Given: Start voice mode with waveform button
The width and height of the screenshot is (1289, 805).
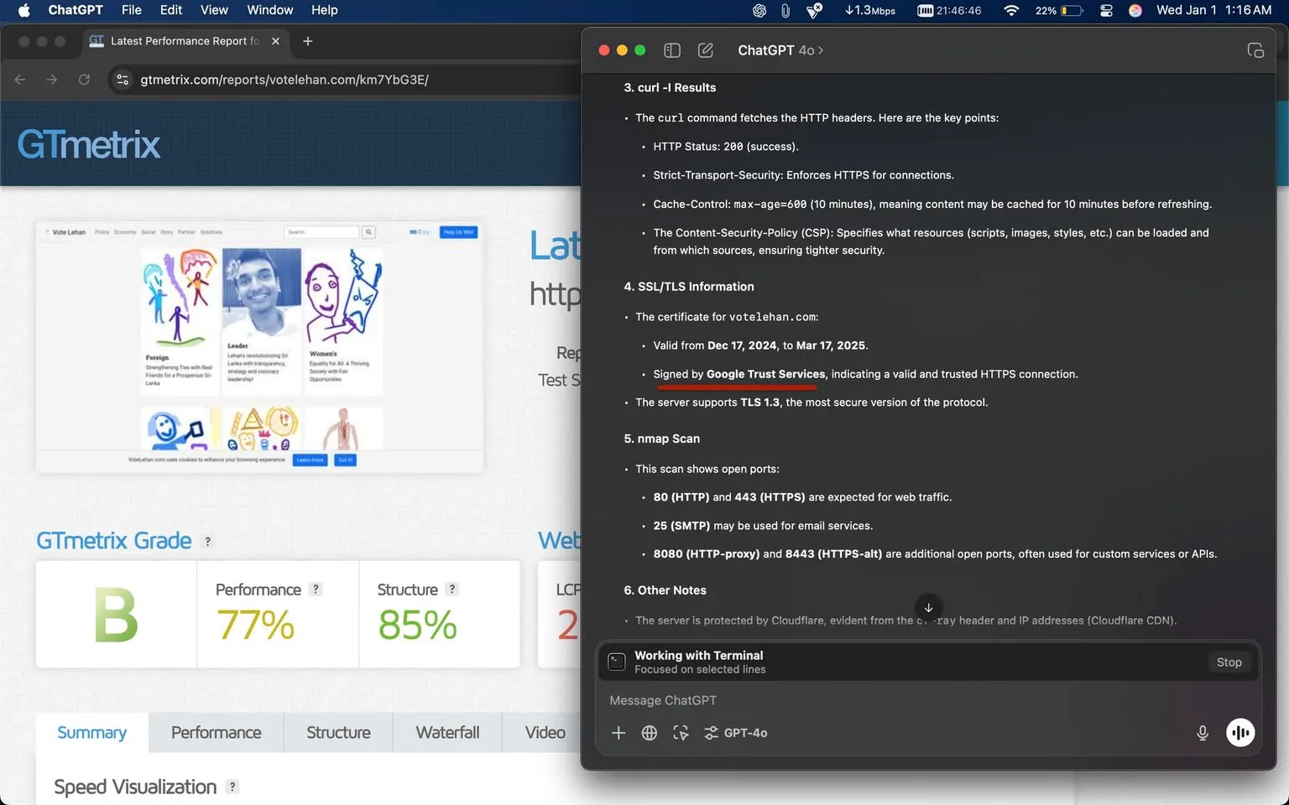Looking at the screenshot, I should click(1239, 733).
